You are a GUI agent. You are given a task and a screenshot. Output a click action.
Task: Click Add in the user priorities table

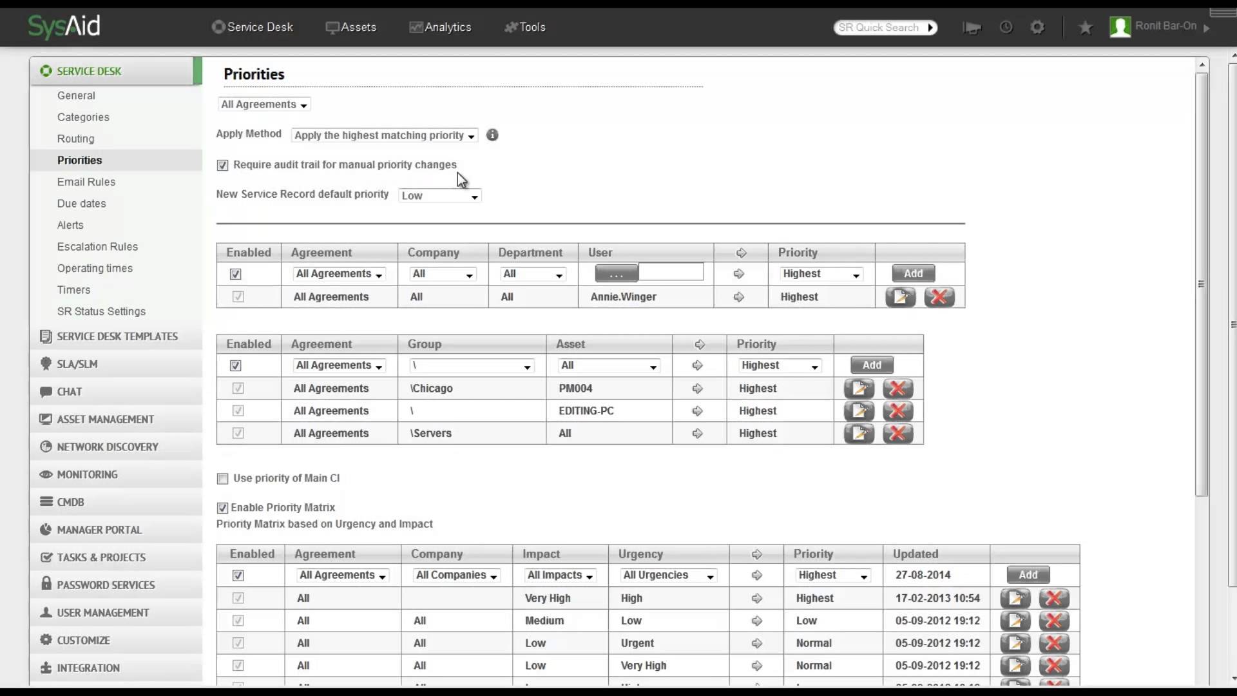tap(914, 273)
